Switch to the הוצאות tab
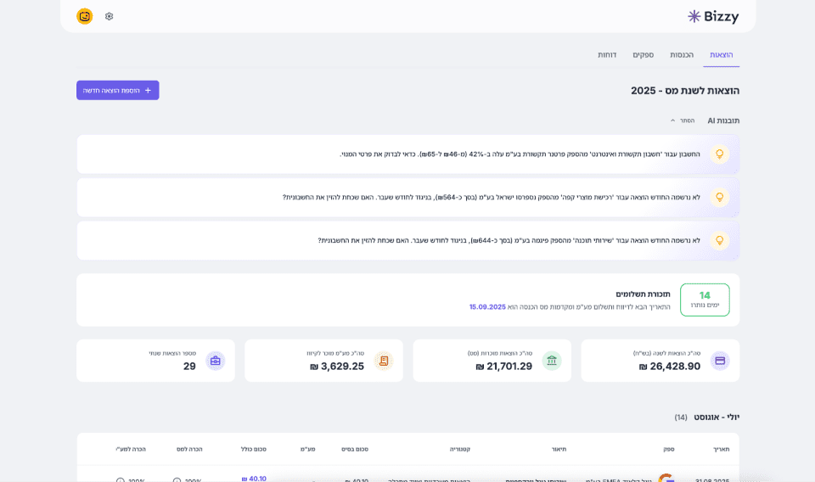Screen dimensions: 815x482 [x=721, y=55]
